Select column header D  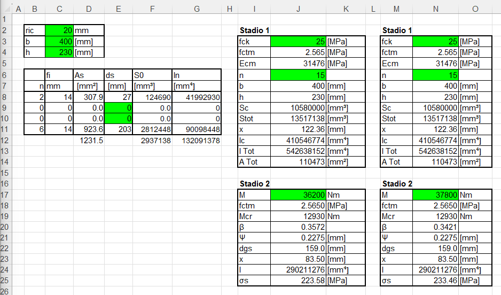tap(89, 9)
